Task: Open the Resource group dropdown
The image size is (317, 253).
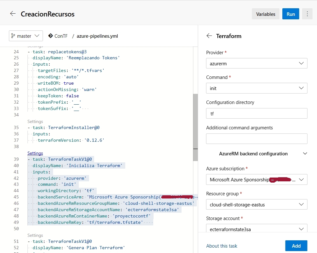Action: click(x=257, y=204)
